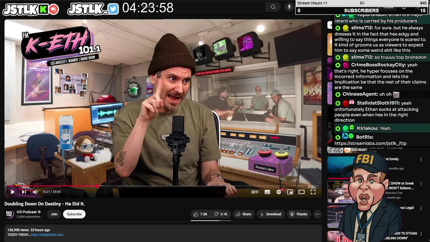Click the '136,998 views' text
Viewport: 430px width, 242px height.
click(18, 230)
